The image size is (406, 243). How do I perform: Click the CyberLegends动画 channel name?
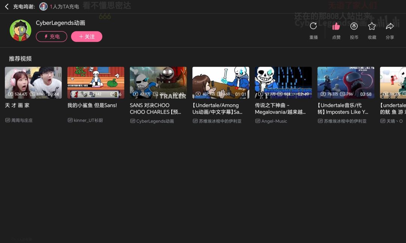pyautogui.click(x=60, y=23)
